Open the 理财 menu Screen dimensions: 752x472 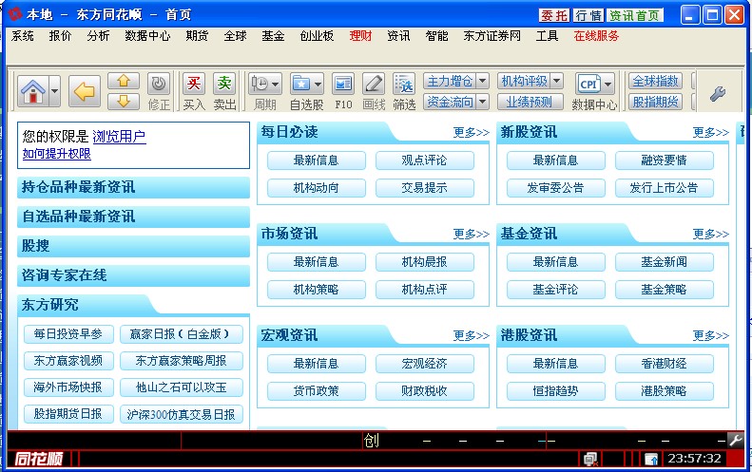pyautogui.click(x=360, y=36)
